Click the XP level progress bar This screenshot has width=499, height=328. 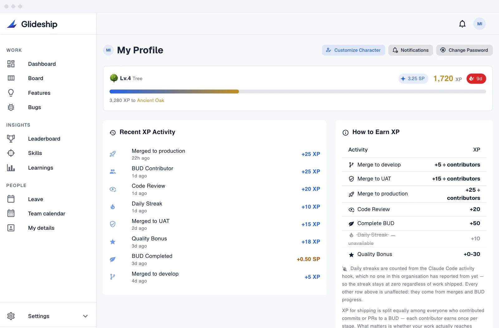click(x=298, y=92)
